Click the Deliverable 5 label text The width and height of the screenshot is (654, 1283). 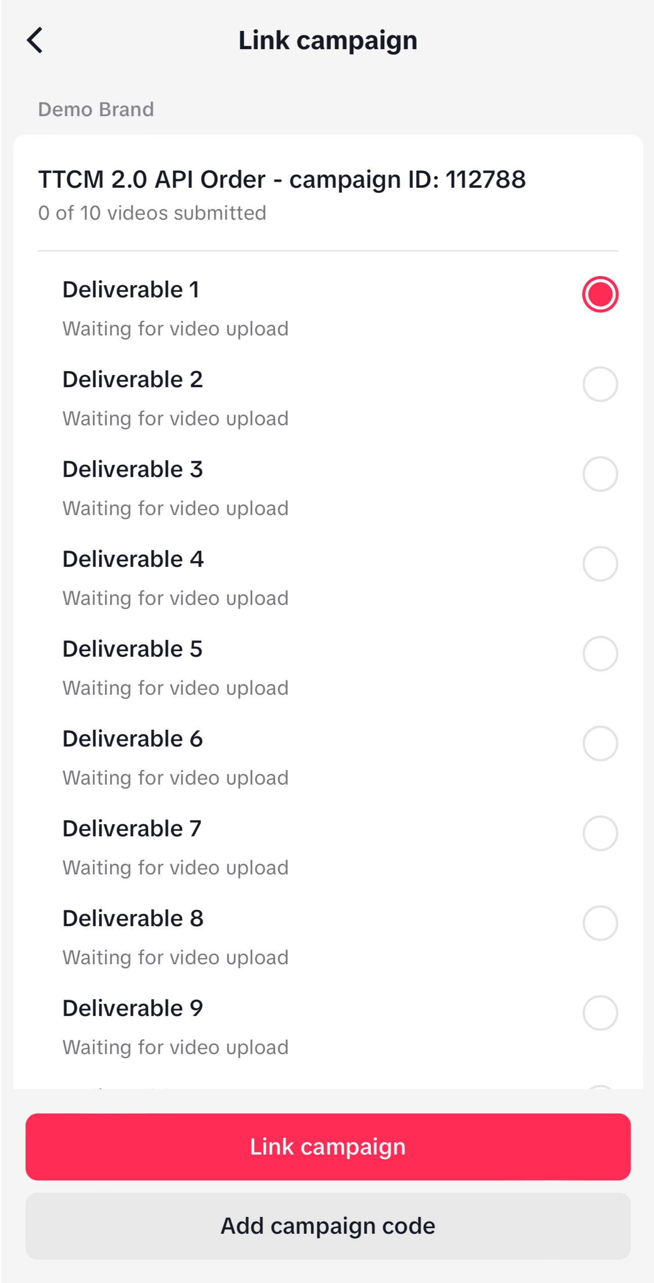pos(132,649)
